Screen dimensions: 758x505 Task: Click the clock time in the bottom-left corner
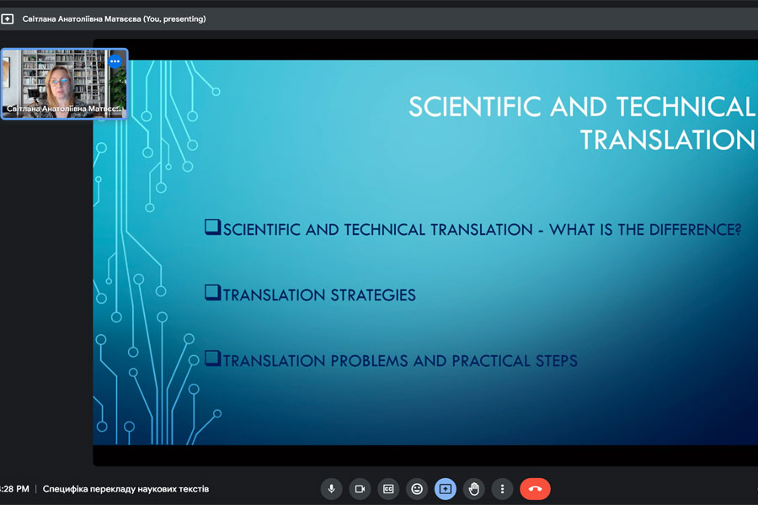click(14, 489)
